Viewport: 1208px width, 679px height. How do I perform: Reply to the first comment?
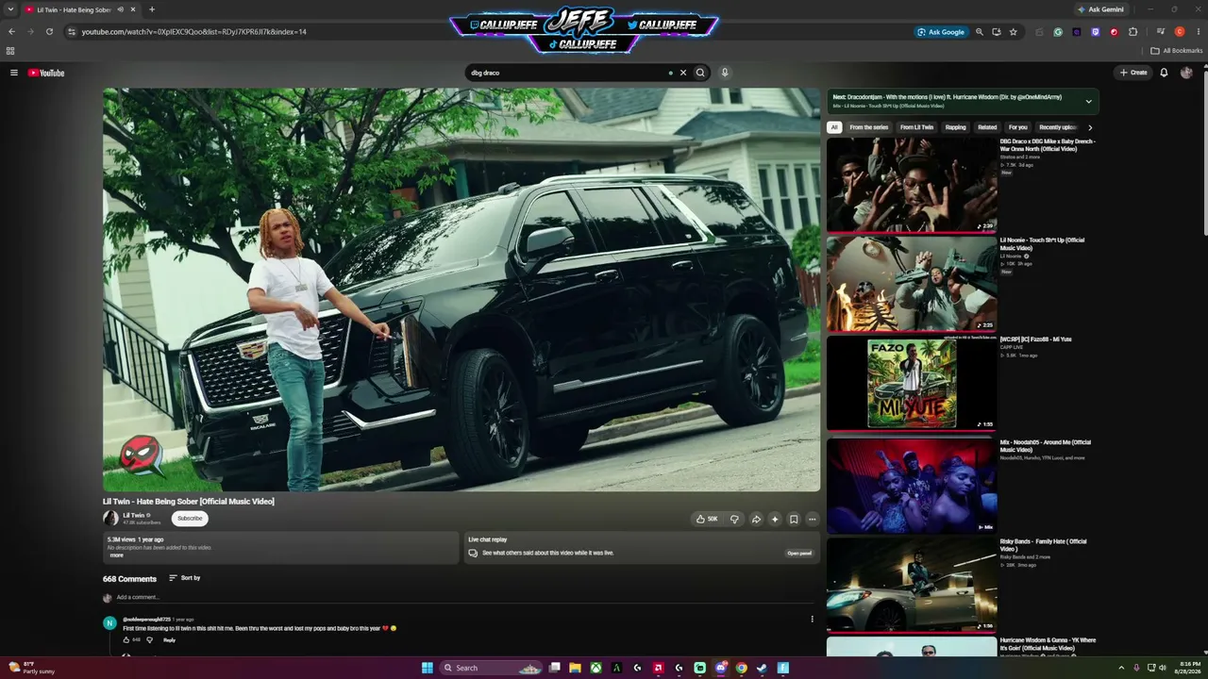coord(169,640)
